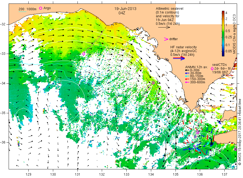Click the '1000m' isobath legend label
The width and height of the screenshot is (243, 178).
tap(31, 9)
